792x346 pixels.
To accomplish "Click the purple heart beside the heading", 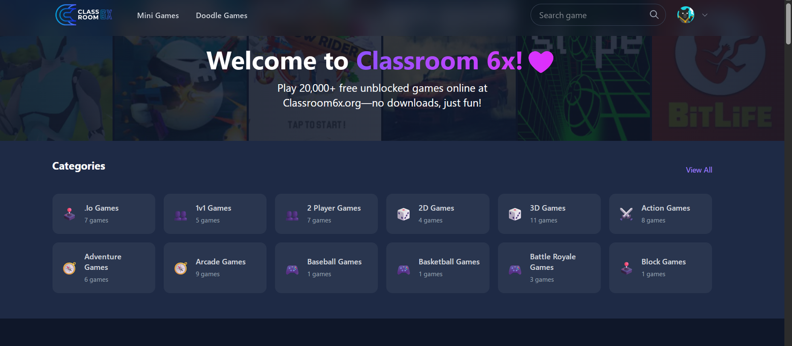I will point(541,62).
